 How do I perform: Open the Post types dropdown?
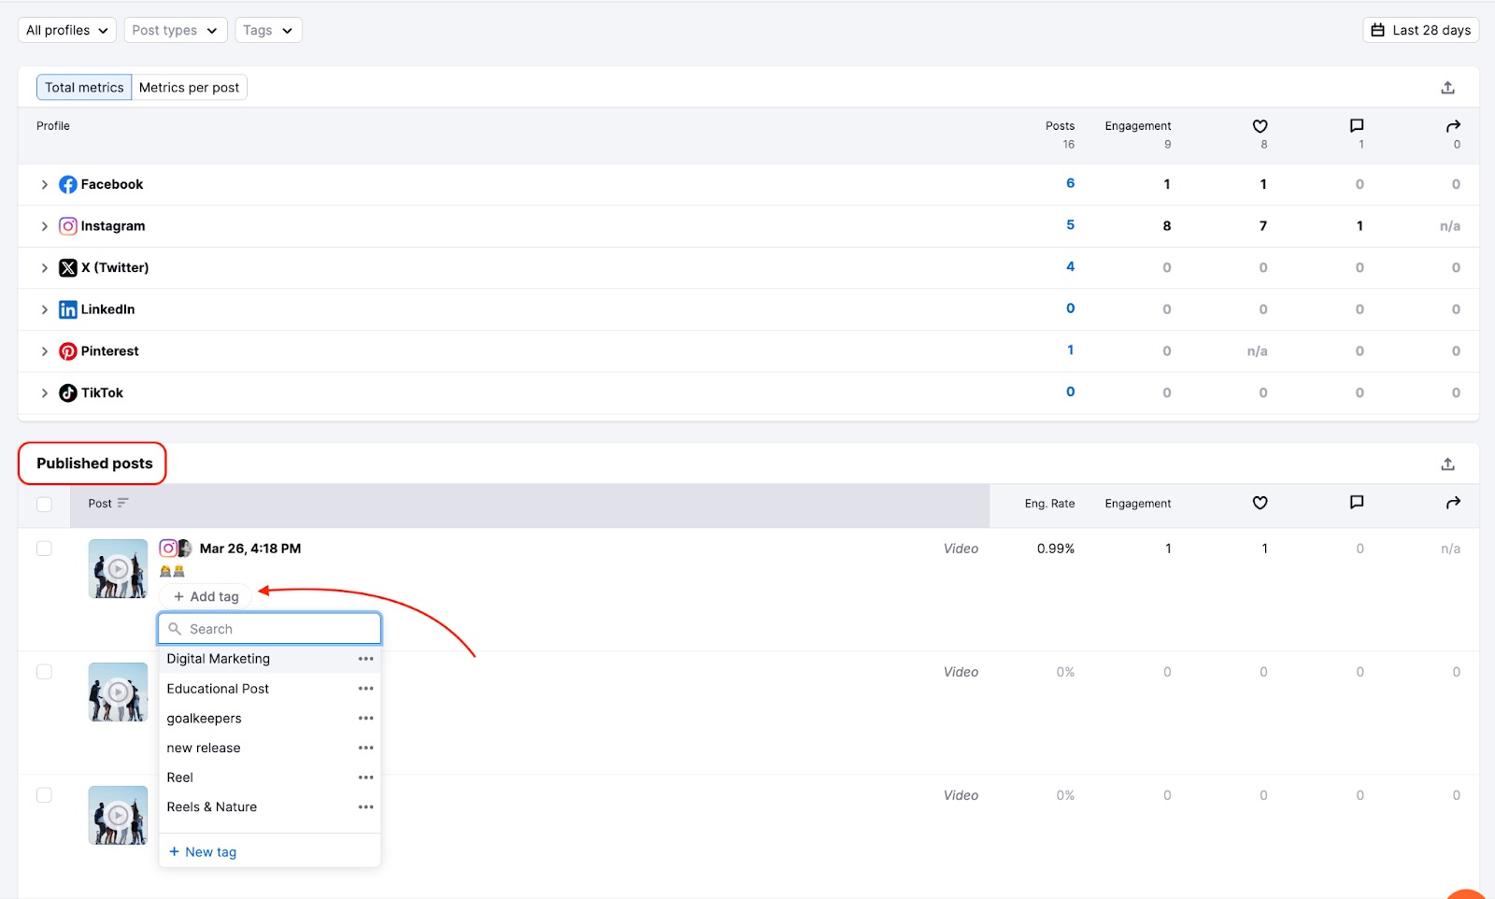[x=175, y=29]
